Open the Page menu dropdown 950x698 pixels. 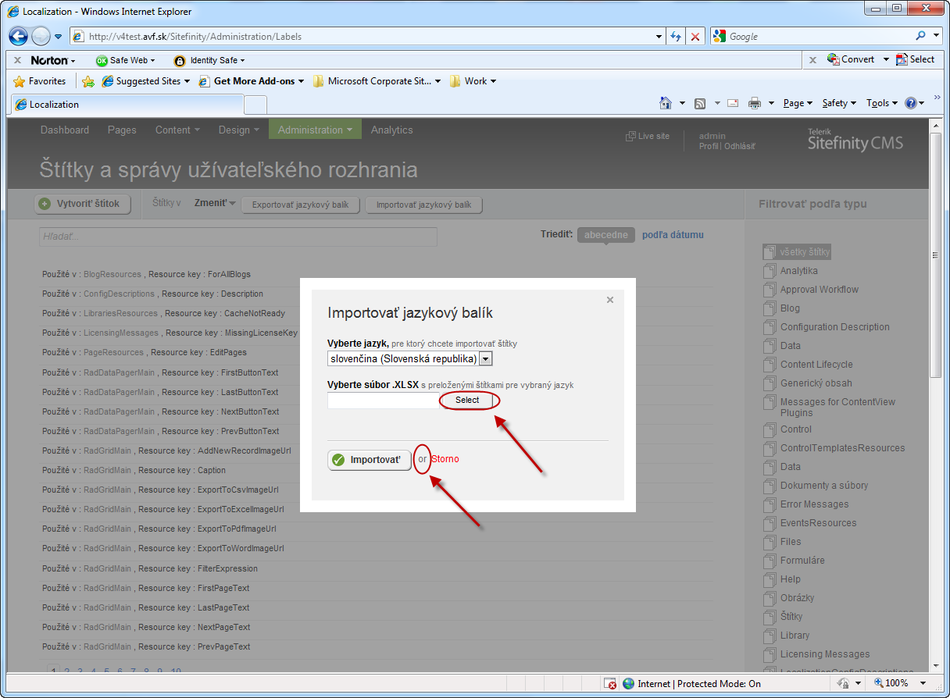tap(798, 103)
